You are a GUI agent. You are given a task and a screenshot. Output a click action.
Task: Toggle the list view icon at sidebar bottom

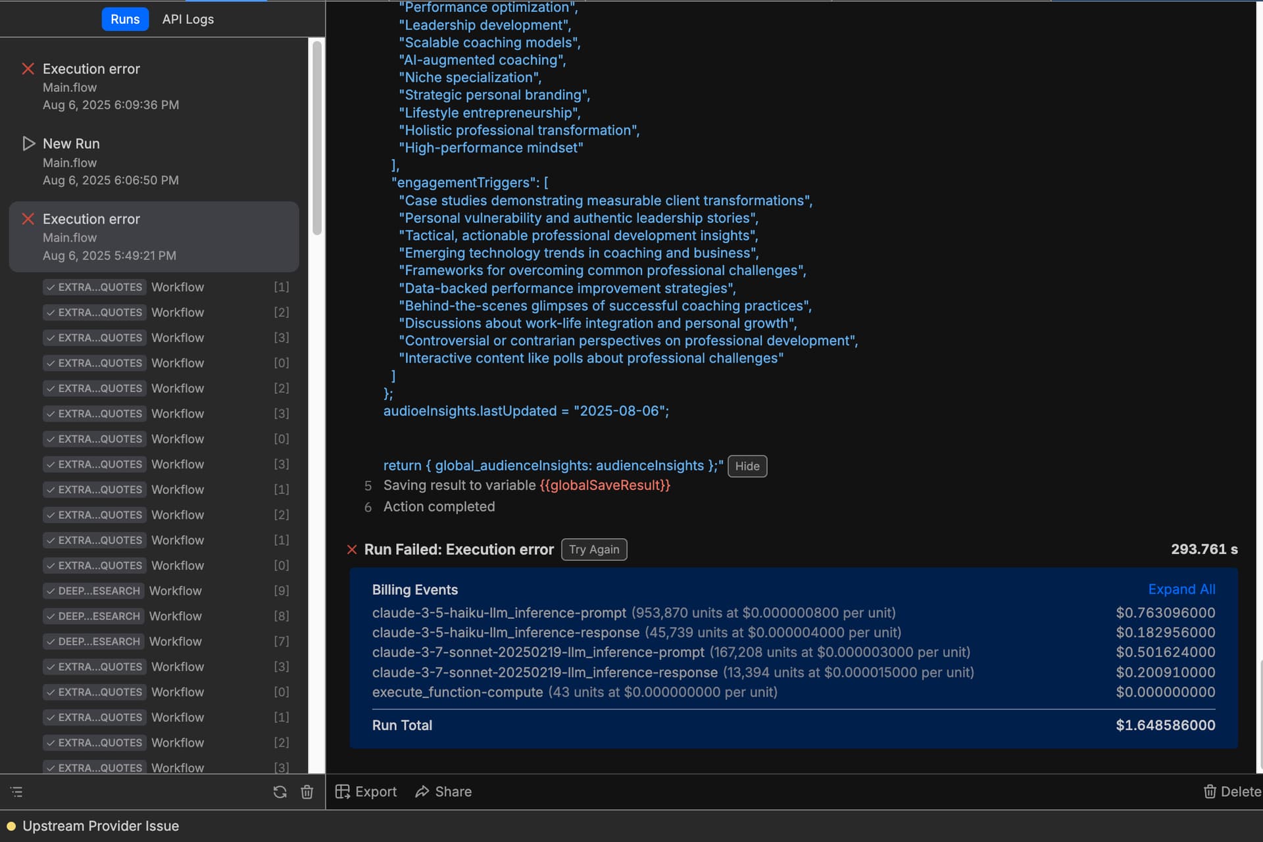[17, 792]
